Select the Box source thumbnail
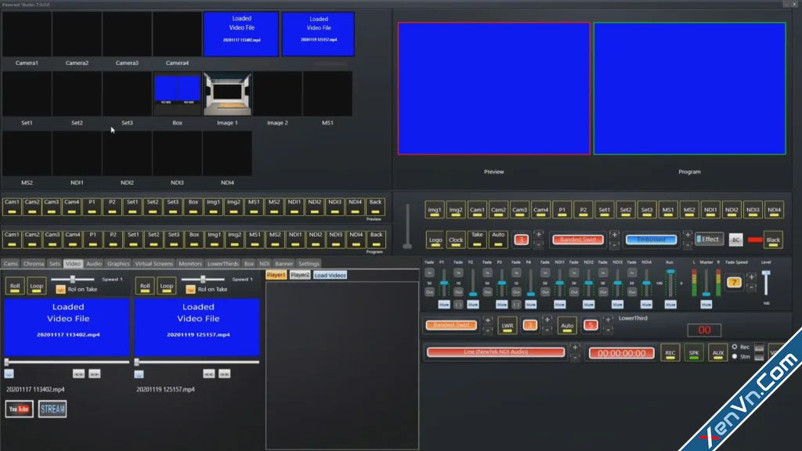The height and width of the screenshot is (451, 802). [x=177, y=94]
